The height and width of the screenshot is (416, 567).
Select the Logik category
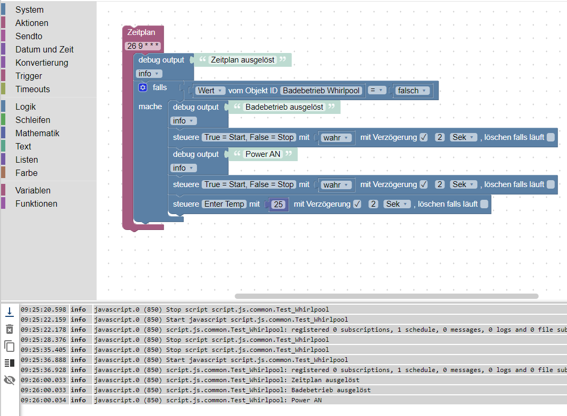pos(25,107)
